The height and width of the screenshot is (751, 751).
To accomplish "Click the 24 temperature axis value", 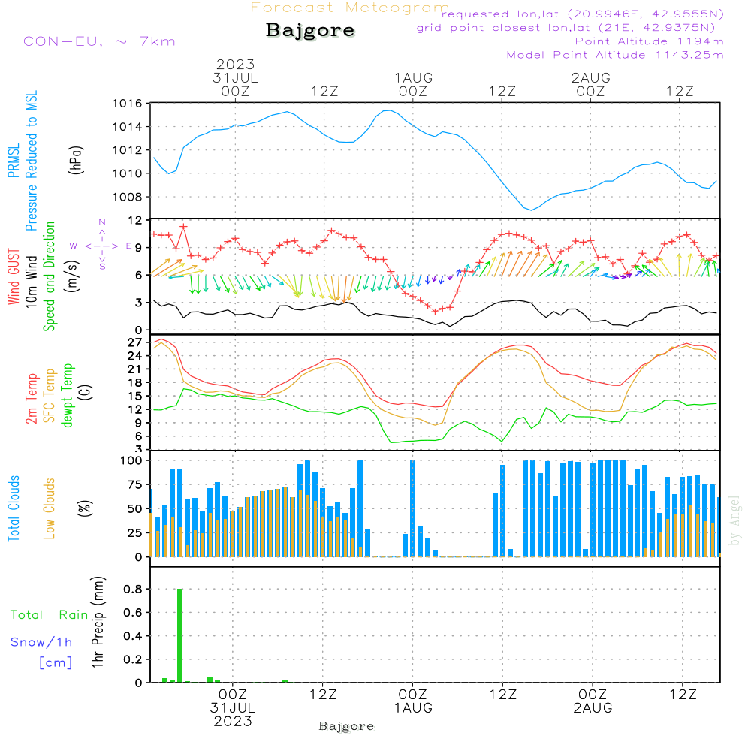I will 135,356.
